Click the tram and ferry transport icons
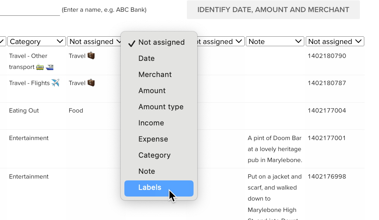The width and height of the screenshot is (379, 220). pyautogui.click(x=45, y=67)
